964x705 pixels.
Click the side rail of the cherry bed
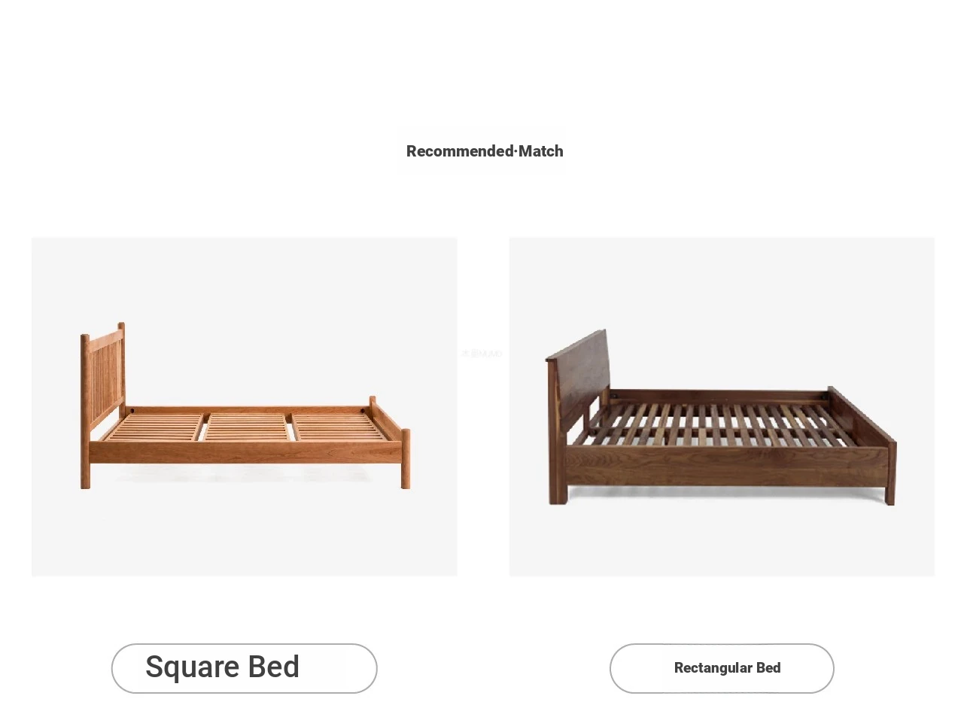point(245,452)
